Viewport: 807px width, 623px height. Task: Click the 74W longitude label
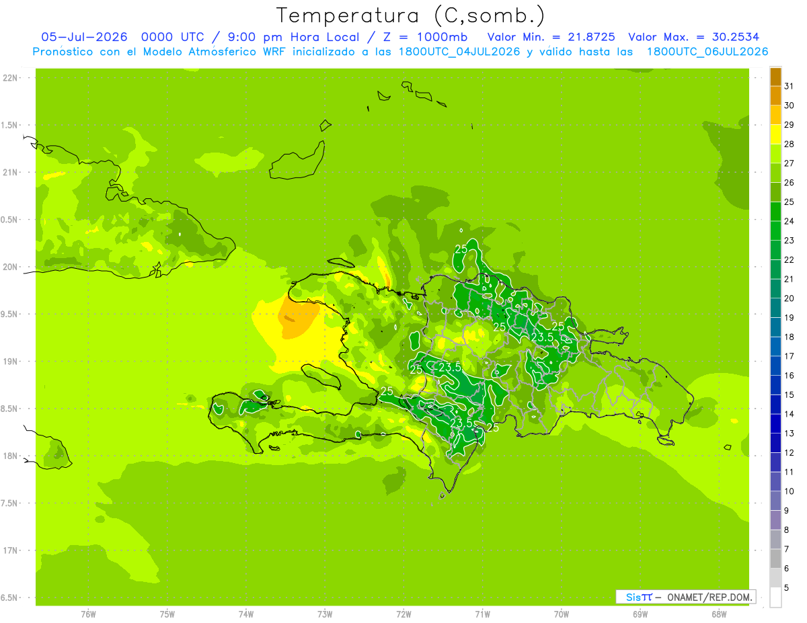pyautogui.click(x=246, y=614)
